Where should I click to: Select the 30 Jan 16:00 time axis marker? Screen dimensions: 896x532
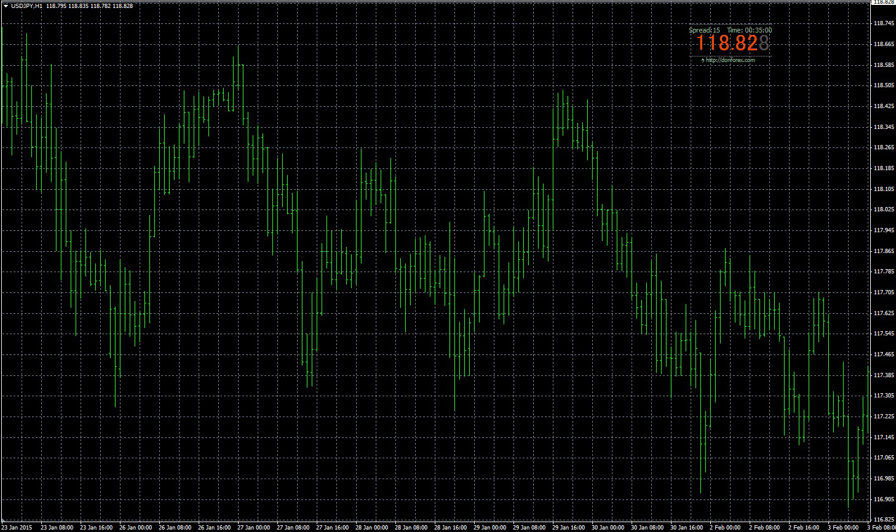pos(687,527)
